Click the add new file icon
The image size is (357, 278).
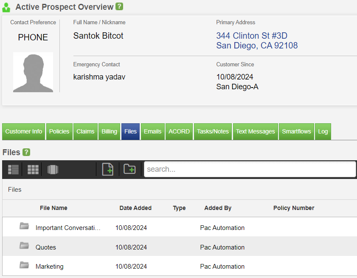108,169
